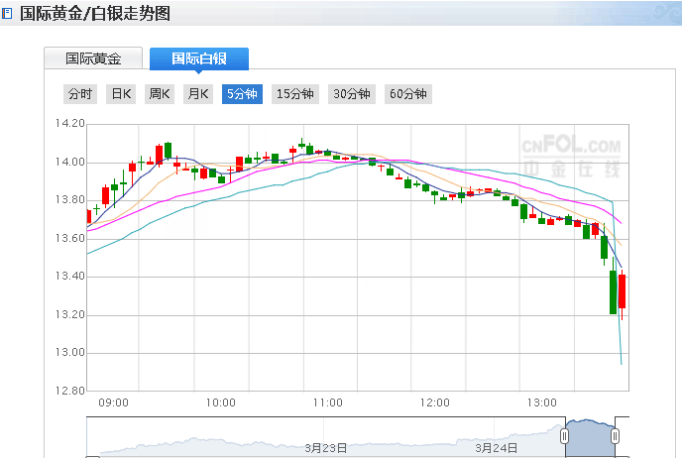Click the 10:00 time axis label
682x458 pixels.
pos(220,402)
